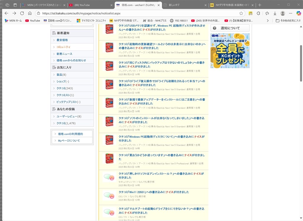Screen dimensions: 303x221
Task: Open the 新規で最新アップデーター notification
Action: point(162,101)
